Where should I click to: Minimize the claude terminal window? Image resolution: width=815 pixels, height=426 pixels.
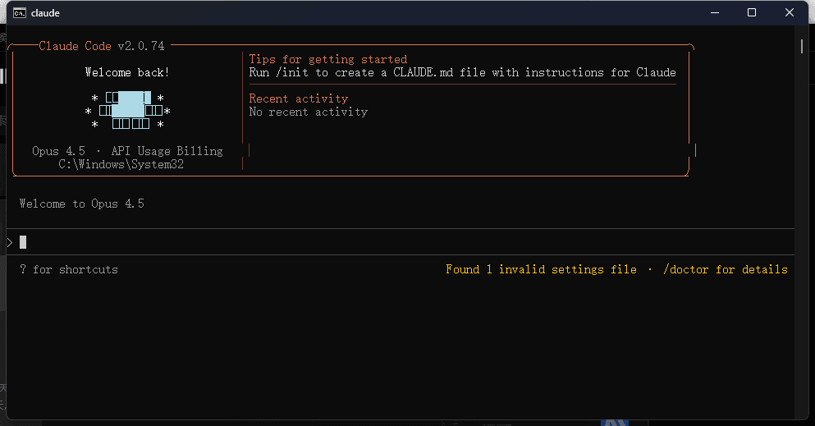713,13
